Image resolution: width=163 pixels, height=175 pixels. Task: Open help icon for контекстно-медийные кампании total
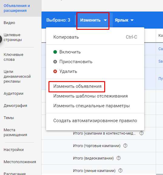pyautogui.click(x=141, y=133)
